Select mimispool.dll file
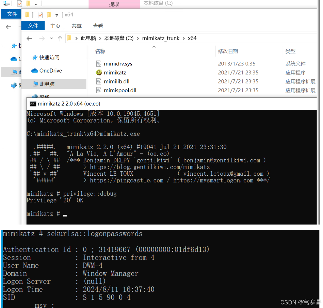 [x=120, y=90]
